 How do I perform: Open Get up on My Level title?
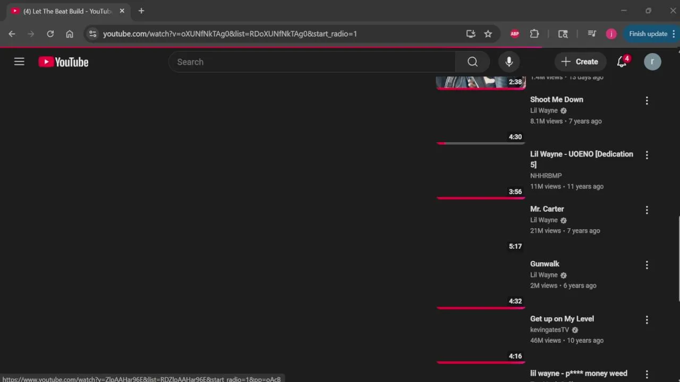pos(562,319)
